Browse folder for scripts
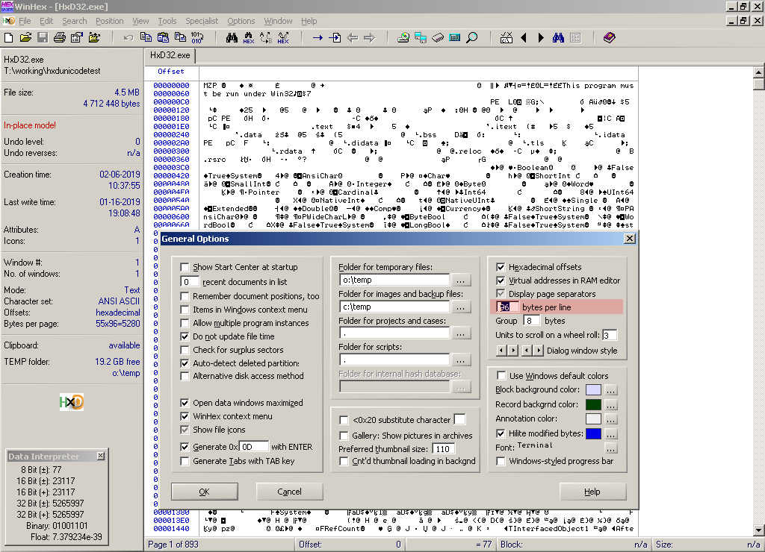 coord(460,360)
